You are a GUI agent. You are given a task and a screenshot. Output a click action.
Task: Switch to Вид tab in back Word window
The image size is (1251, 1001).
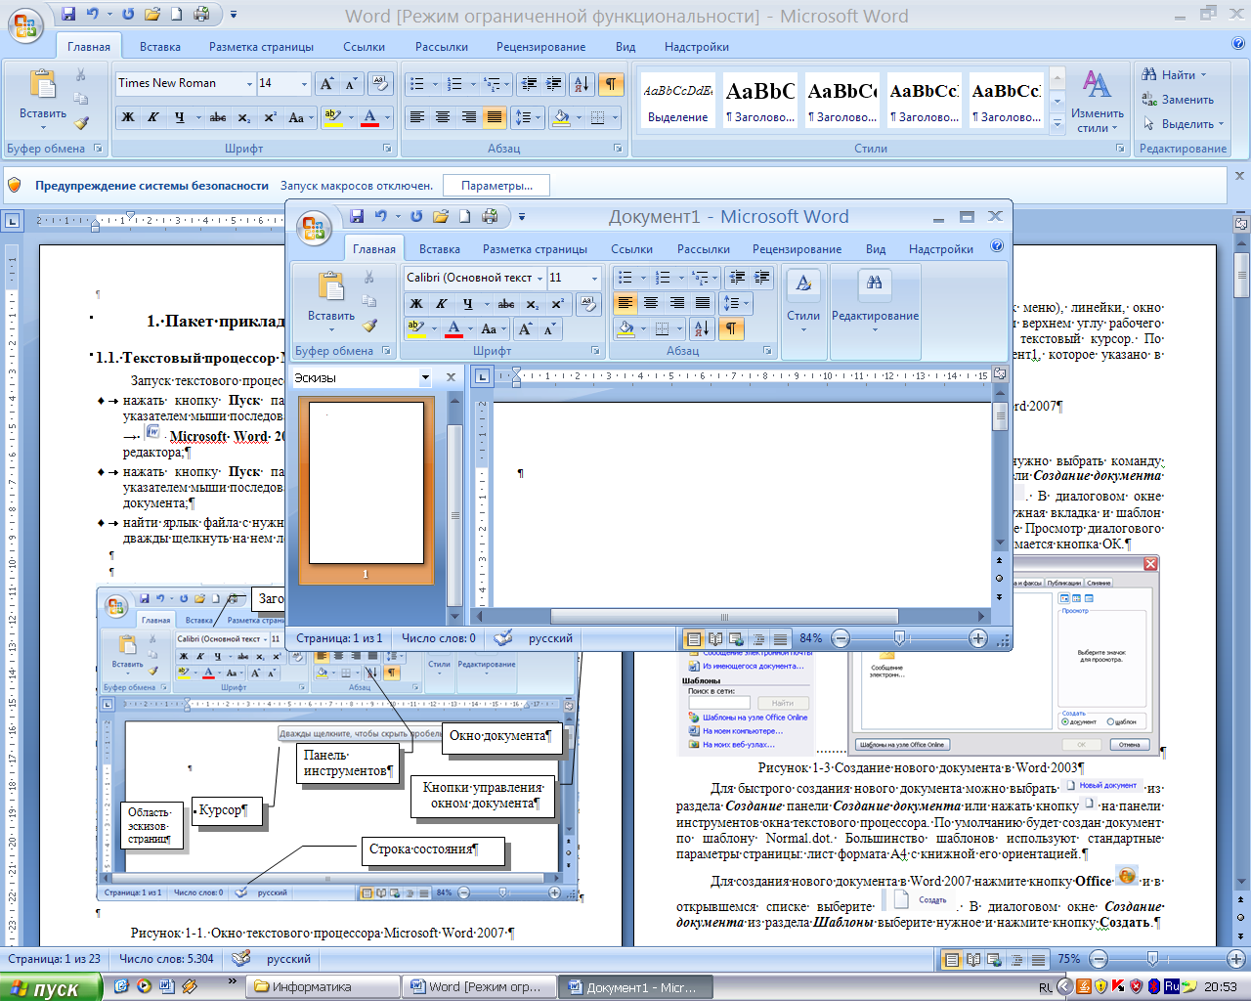click(x=625, y=47)
